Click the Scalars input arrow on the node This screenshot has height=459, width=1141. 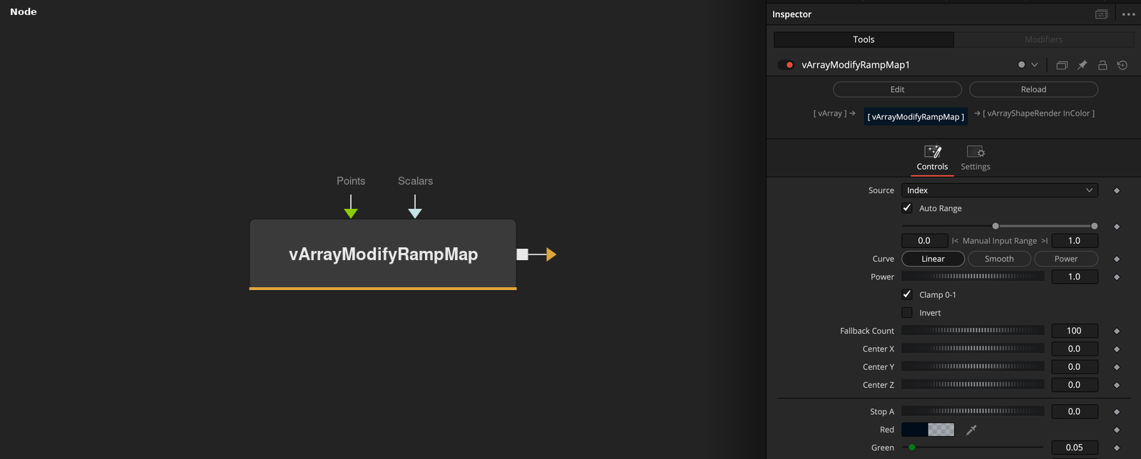point(415,213)
